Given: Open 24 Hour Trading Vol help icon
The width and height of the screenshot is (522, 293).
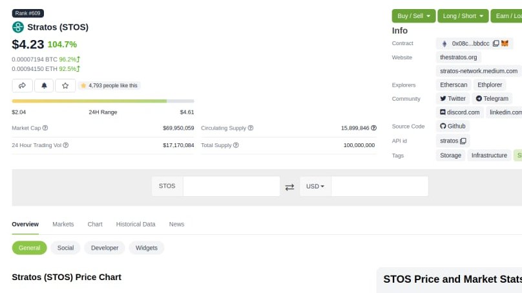Looking at the screenshot, I should tap(66, 145).
